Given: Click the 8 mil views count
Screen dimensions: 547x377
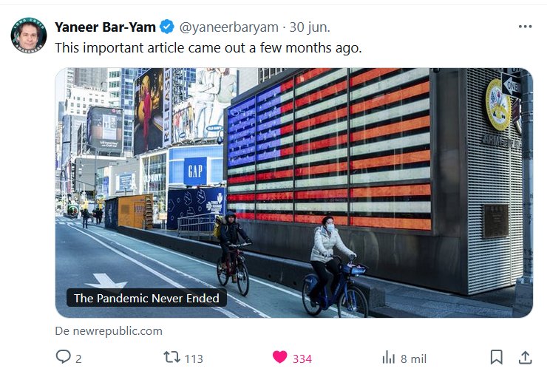Looking at the screenshot, I should click(x=413, y=359).
